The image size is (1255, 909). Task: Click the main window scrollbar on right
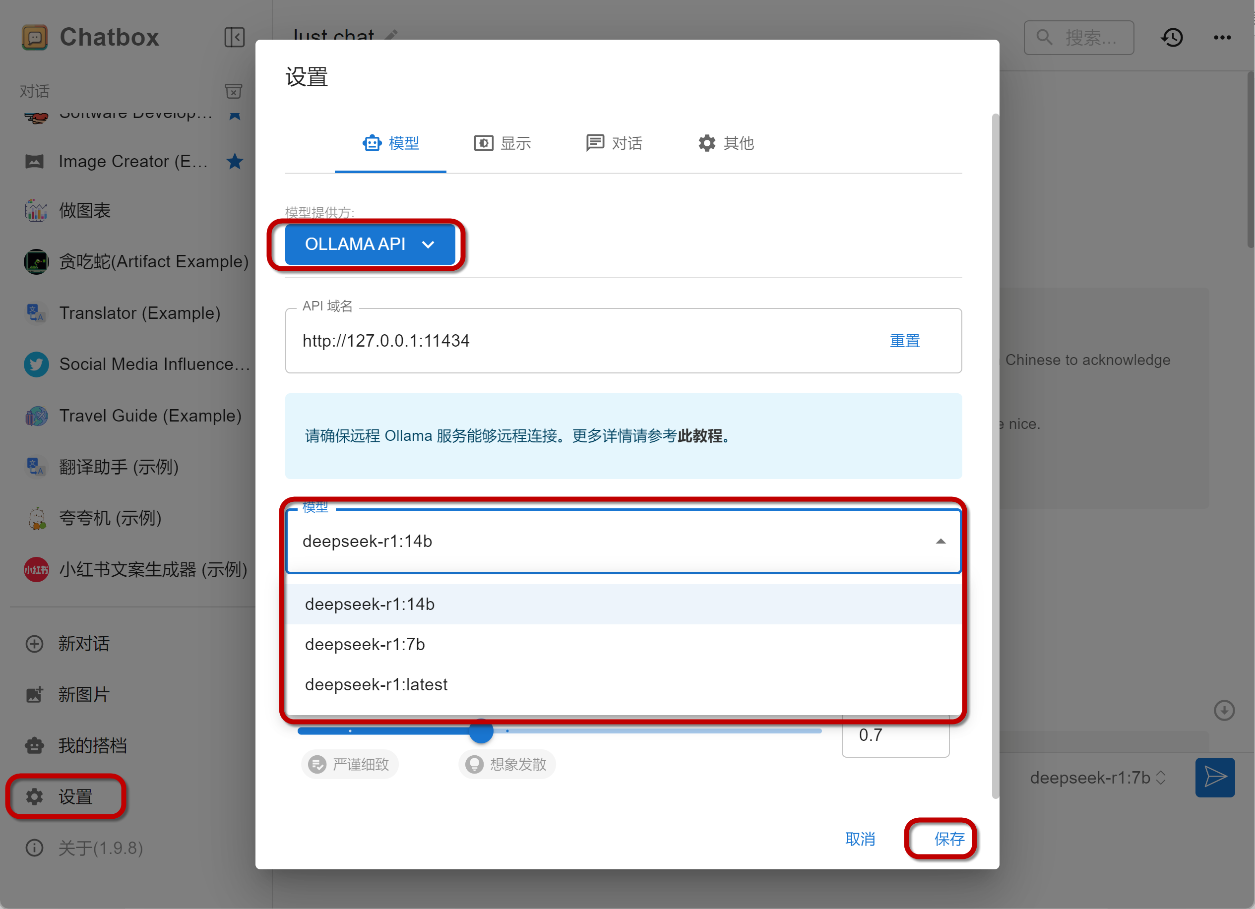coord(1251,159)
